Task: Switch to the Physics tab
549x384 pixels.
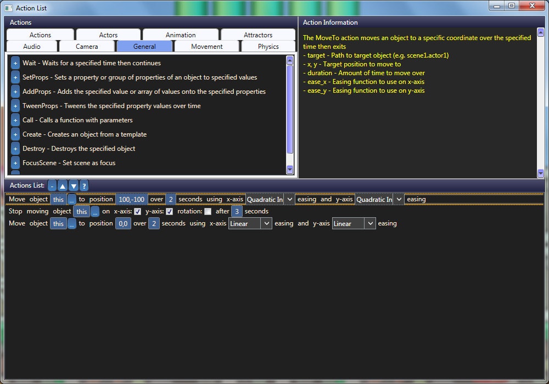Action: tap(268, 47)
